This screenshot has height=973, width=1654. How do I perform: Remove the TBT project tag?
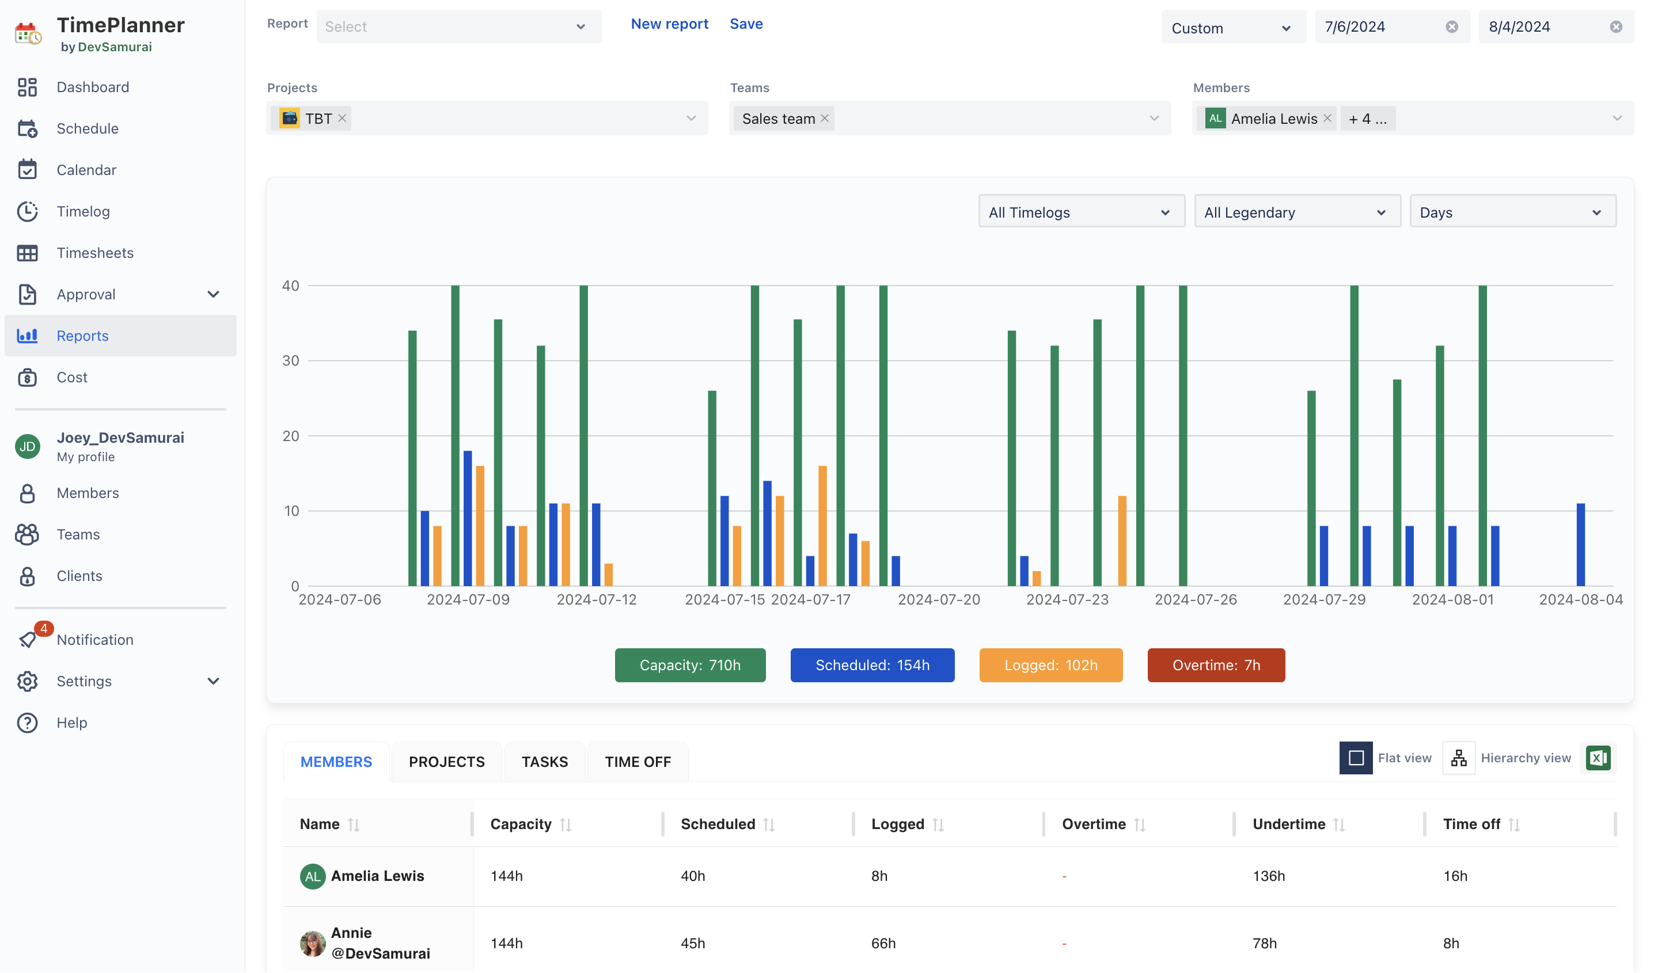342,119
